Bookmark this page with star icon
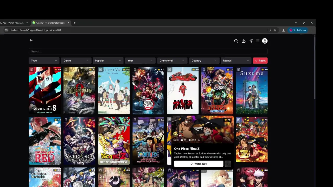The width and height of the screenshot is (333, 187). tap(275, 30)
